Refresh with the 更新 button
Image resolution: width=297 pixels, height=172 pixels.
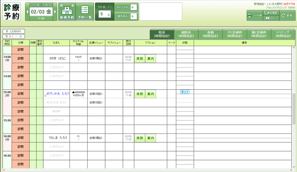(287, 15)
